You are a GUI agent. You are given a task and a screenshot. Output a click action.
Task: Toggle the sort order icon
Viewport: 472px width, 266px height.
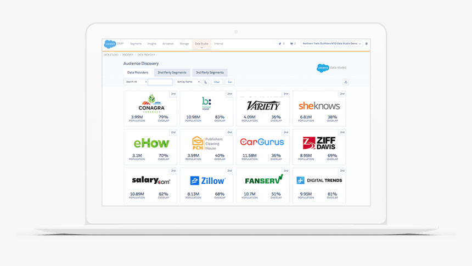pos(205,82)
